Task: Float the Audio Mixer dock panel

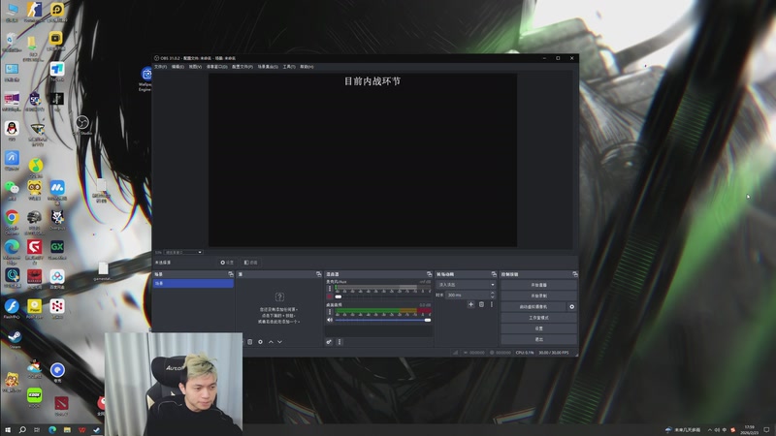Action: [x=429, y=274]
